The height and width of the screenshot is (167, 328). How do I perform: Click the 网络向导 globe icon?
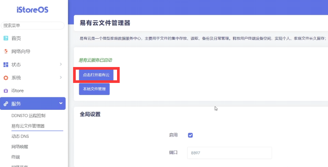click(6, 51)
